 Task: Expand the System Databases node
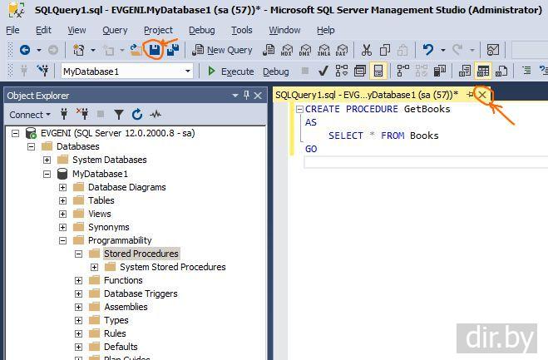click(47, 160)
